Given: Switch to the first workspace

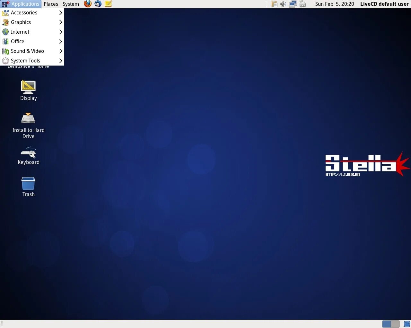Looking at the screenshot, I should point(386,324).
